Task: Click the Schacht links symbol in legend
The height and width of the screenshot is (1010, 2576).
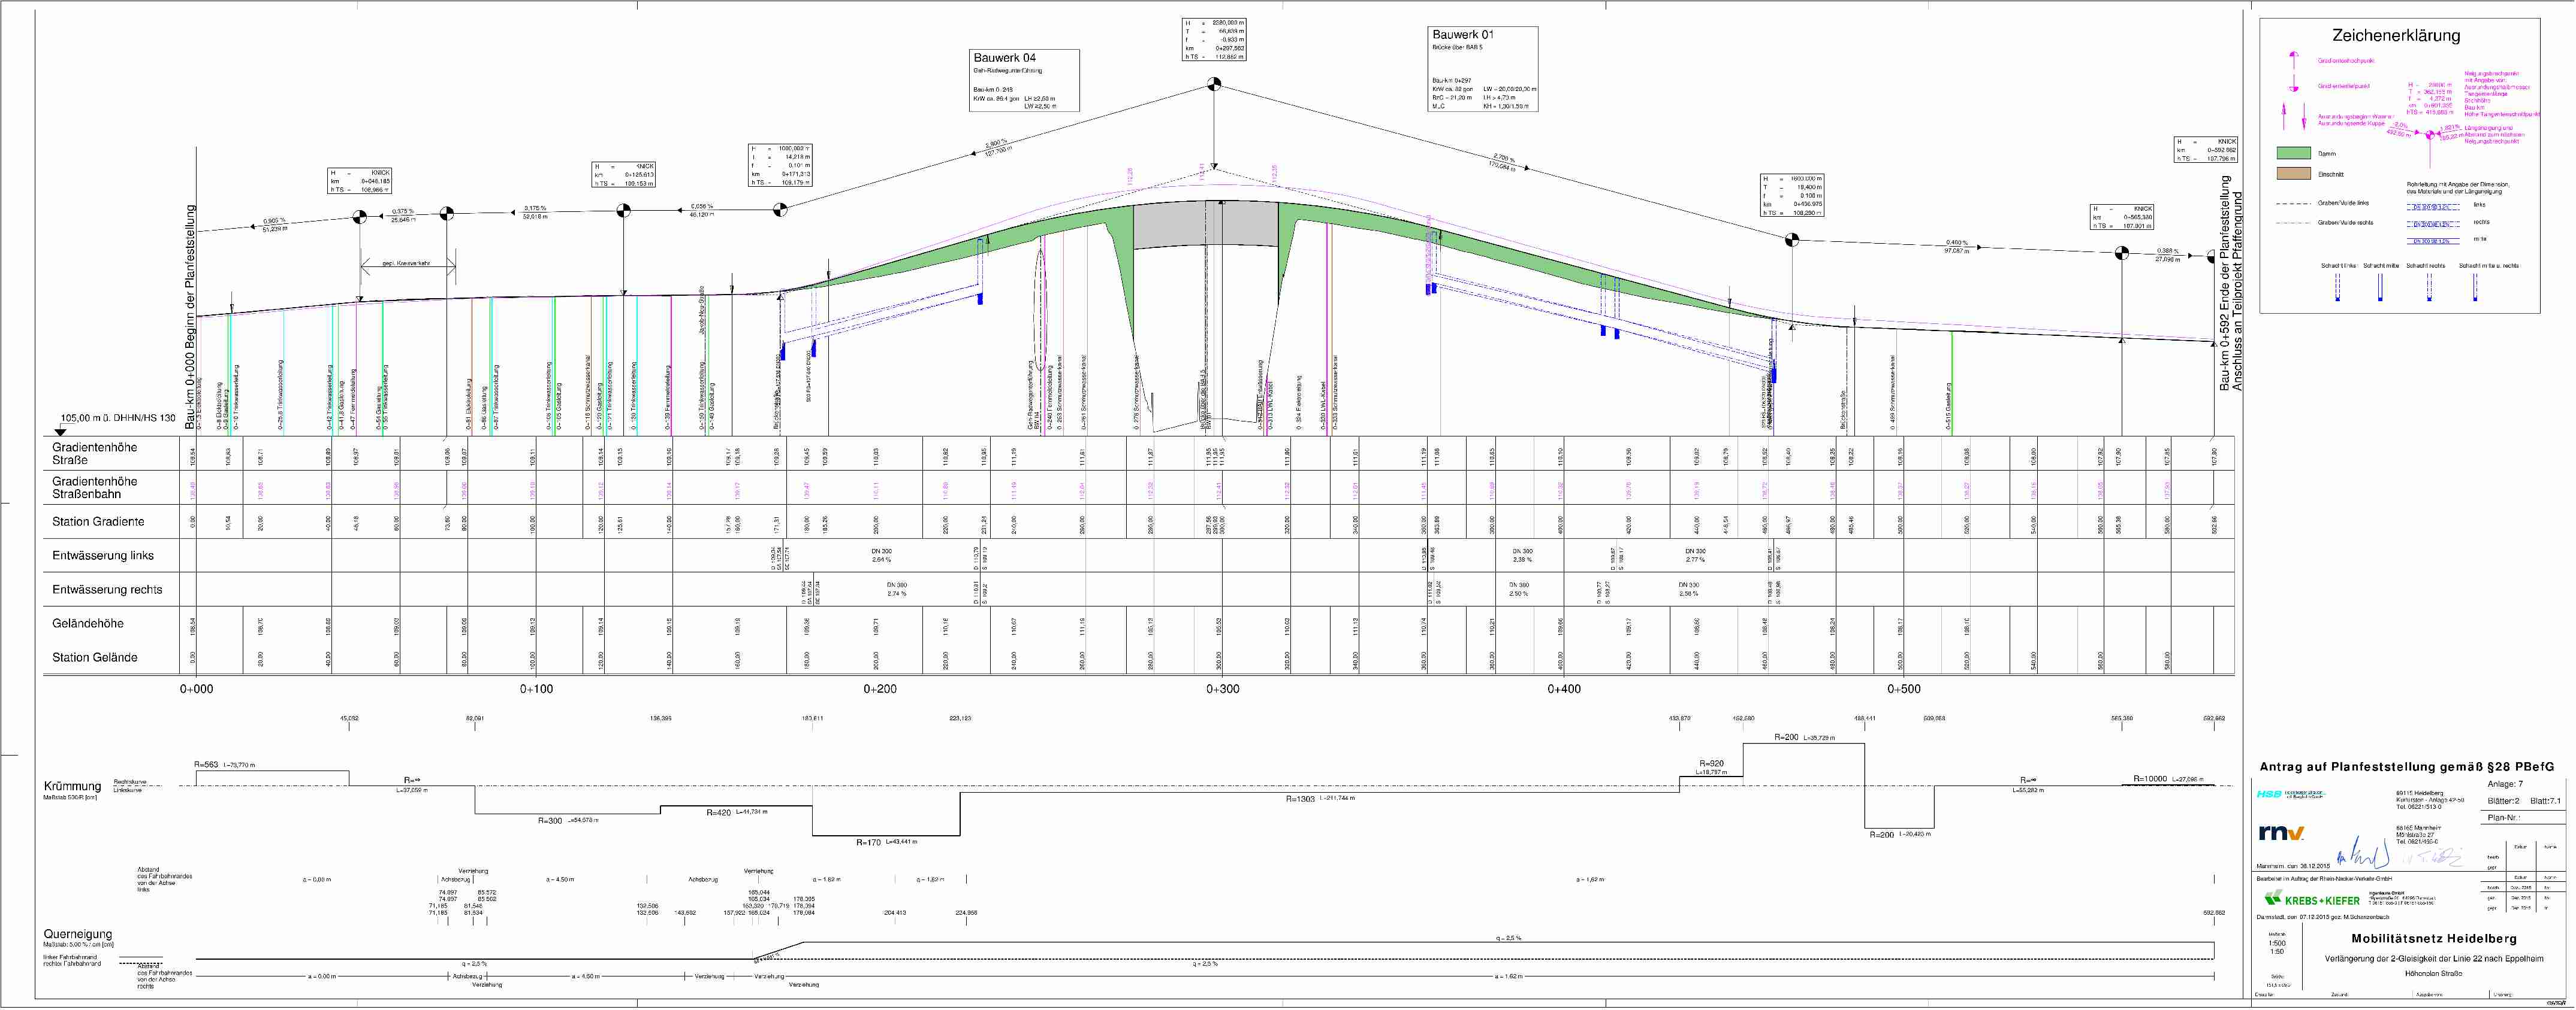Action: click(x=2337, y=288)
